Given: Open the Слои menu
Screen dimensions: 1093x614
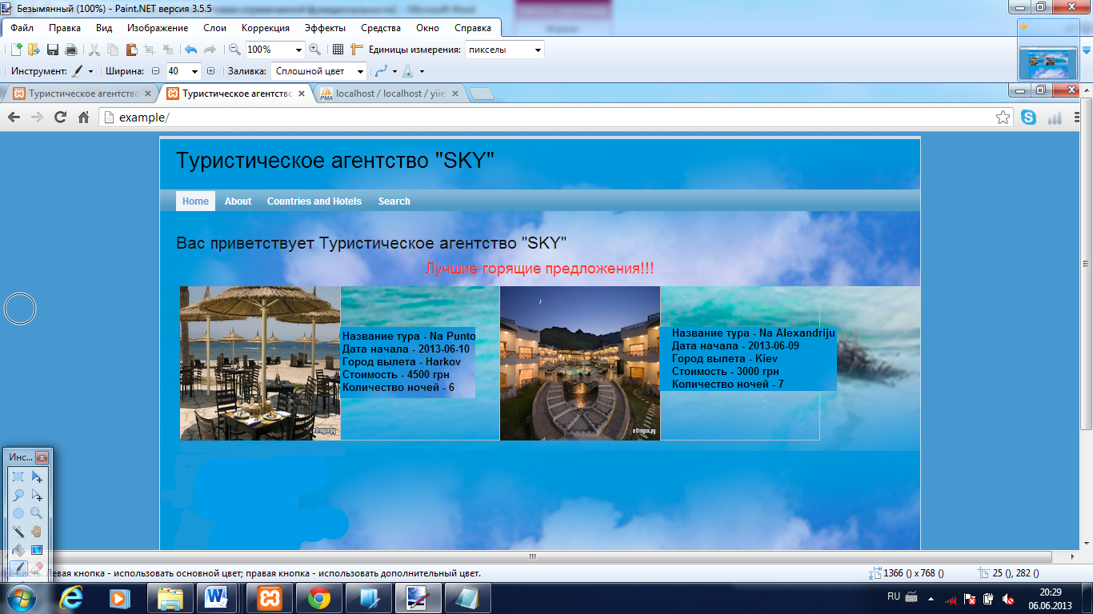Looking at the screenshot, I should pos(214,28).
